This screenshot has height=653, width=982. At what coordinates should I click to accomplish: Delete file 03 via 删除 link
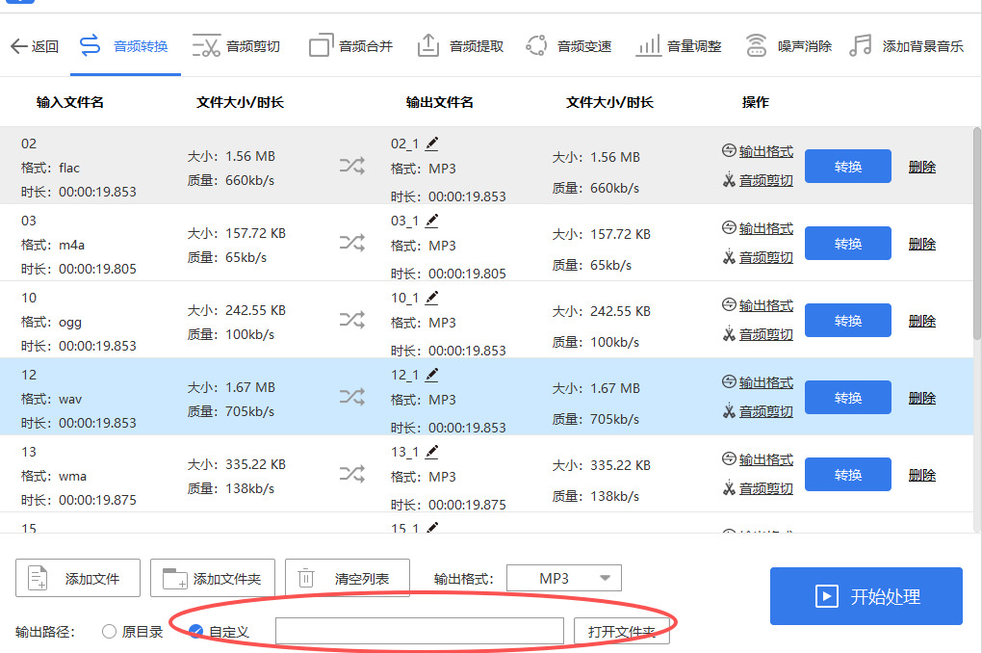pos(922,244)
